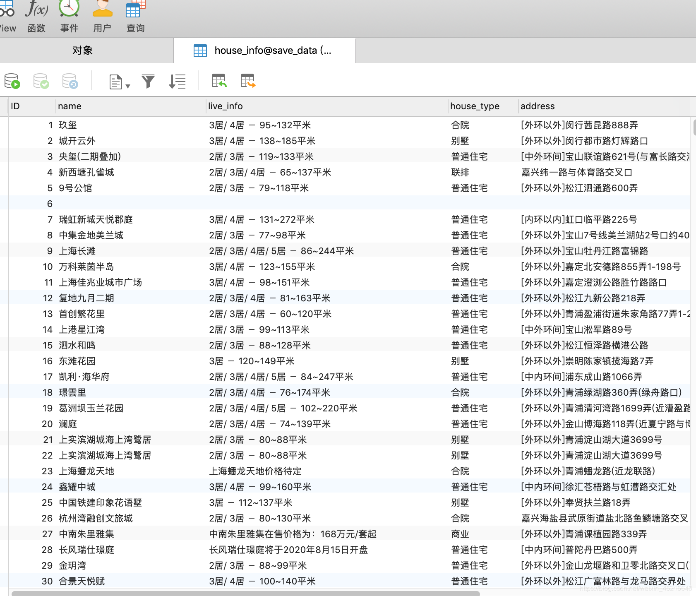Click the rollback database icon
The width and height of the screenshot is (696, 596).
click(70, 81)
